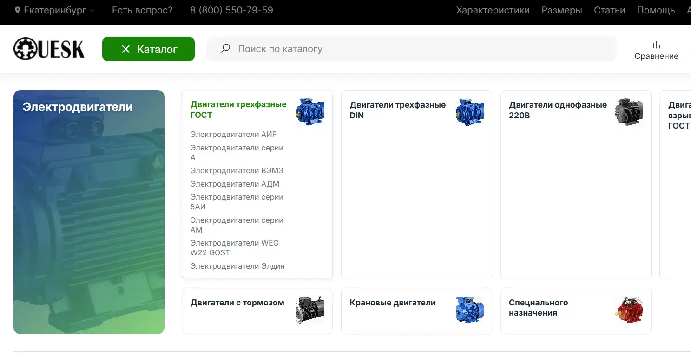
Task: Open the Характеристики menu item
Action: pos(493,10)
